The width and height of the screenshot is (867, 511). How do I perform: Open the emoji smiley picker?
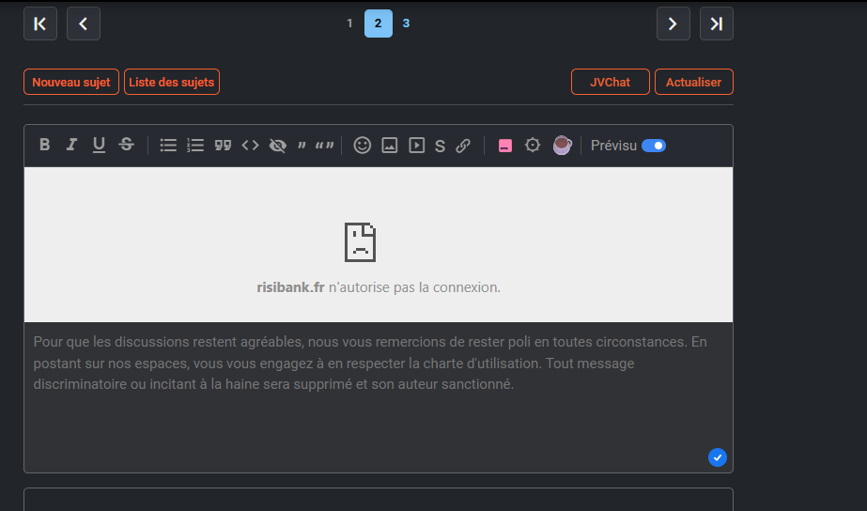[x=362, y=146]
